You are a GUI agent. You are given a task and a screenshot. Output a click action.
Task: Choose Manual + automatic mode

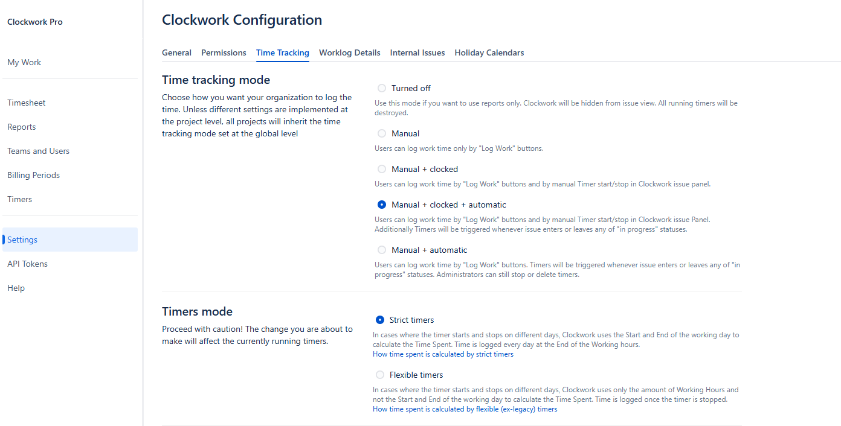point(382,250)
